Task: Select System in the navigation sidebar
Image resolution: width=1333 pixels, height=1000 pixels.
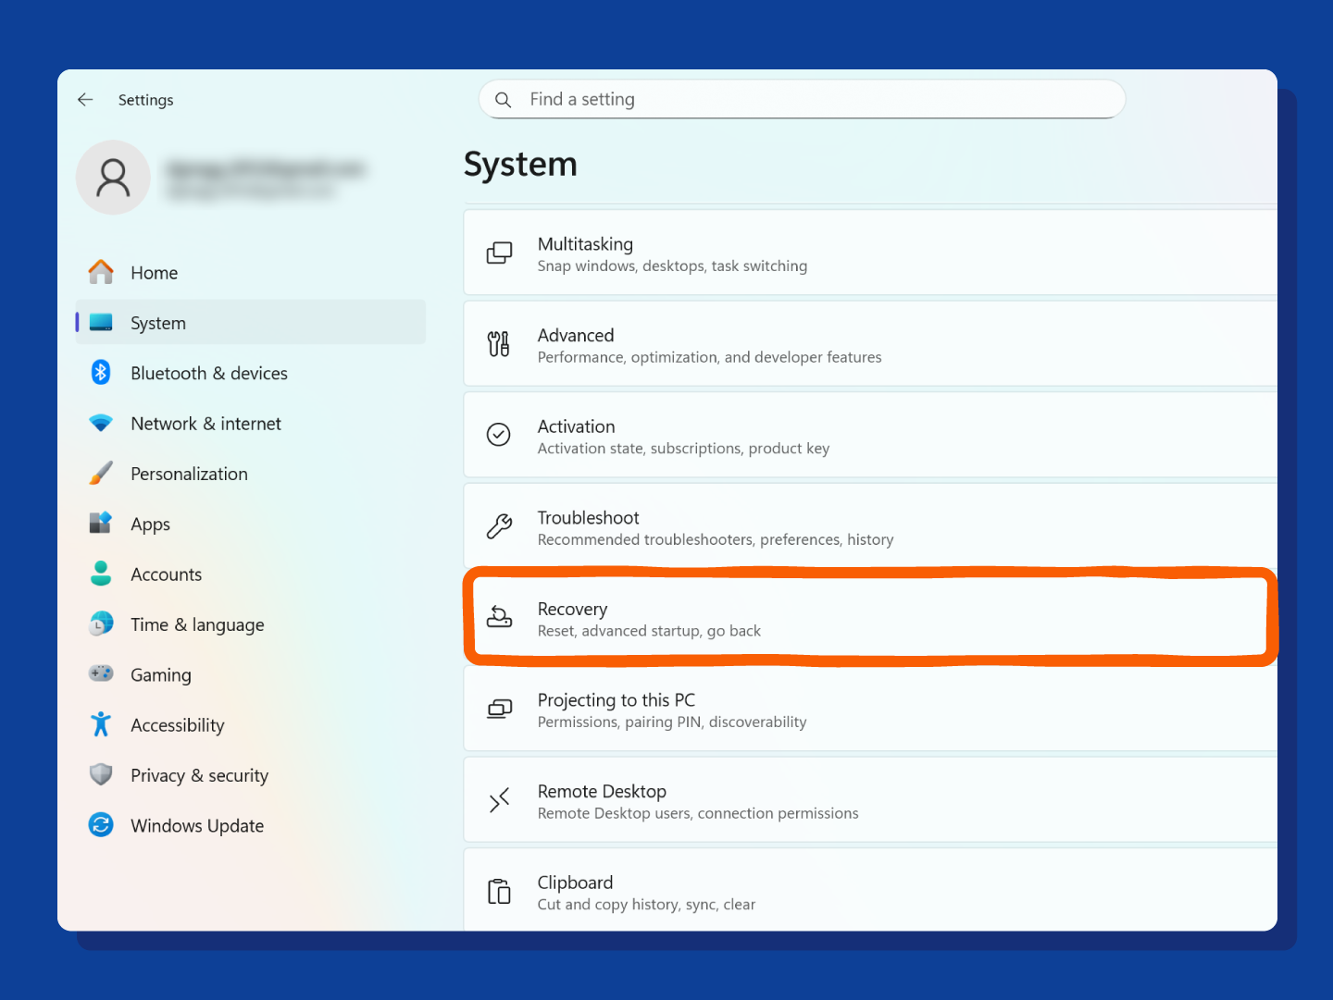Action: [157, 322]
